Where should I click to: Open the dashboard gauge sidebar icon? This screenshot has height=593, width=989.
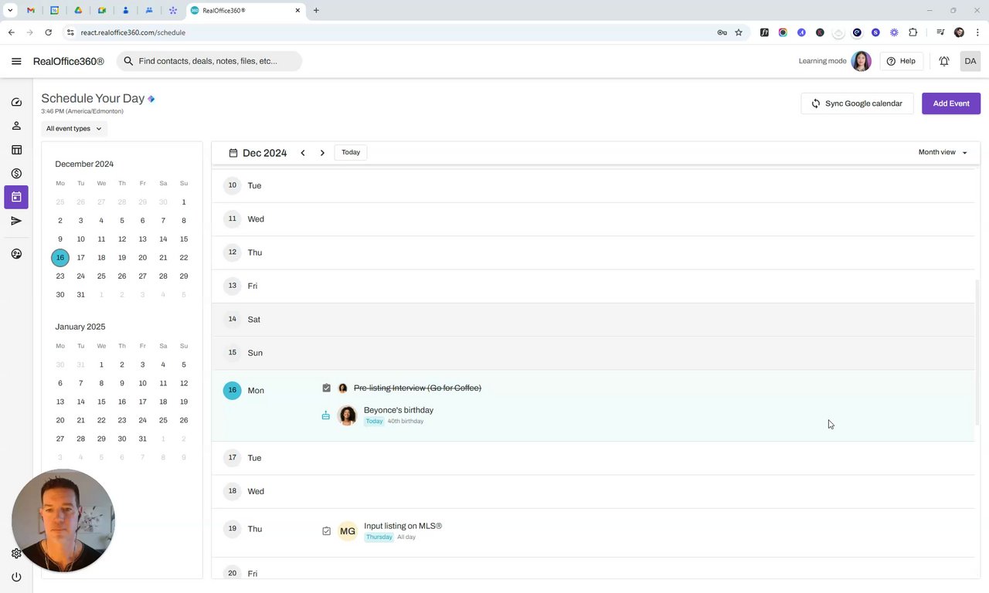16,102
